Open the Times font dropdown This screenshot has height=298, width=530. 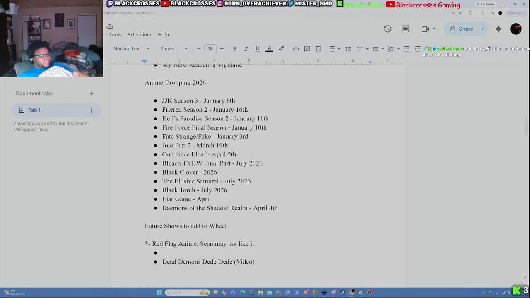(x=174, y=49)
